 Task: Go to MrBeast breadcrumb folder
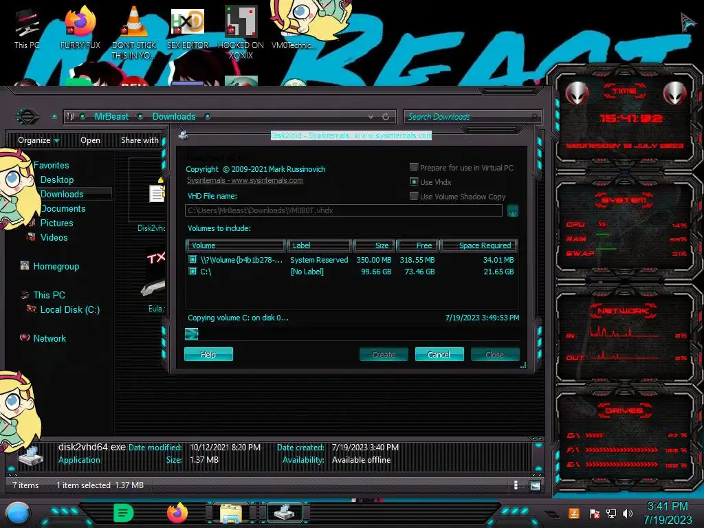(x=111, y=116)
